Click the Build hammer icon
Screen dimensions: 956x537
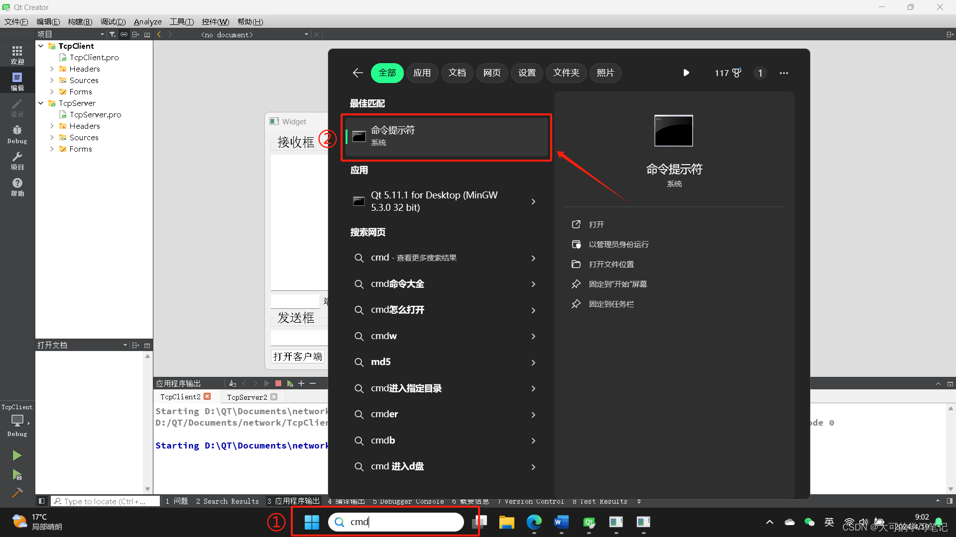pyautogui.click(x=17, y=493)
